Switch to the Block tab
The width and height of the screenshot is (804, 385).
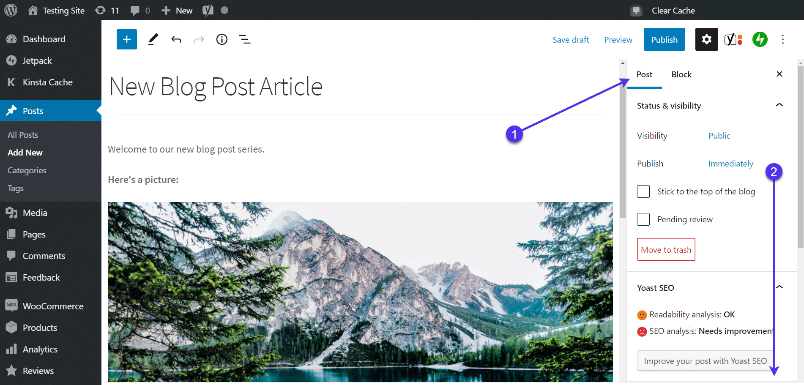pos(681,74)
